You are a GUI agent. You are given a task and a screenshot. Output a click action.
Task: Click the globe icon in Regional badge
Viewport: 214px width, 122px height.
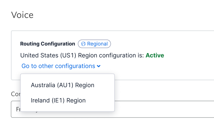(x=83, y=44)
